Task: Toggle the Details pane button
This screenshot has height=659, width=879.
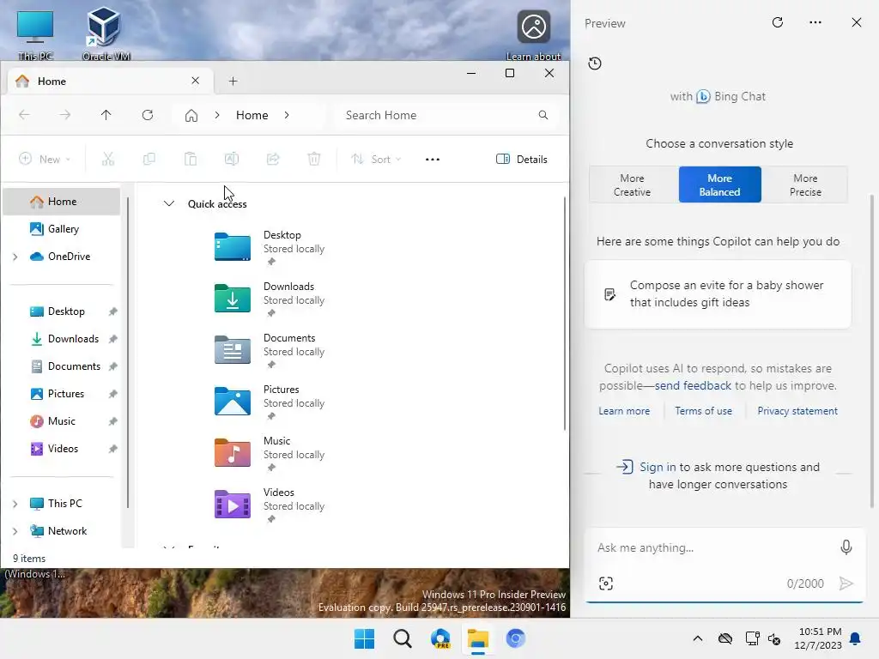Action: 522,159
